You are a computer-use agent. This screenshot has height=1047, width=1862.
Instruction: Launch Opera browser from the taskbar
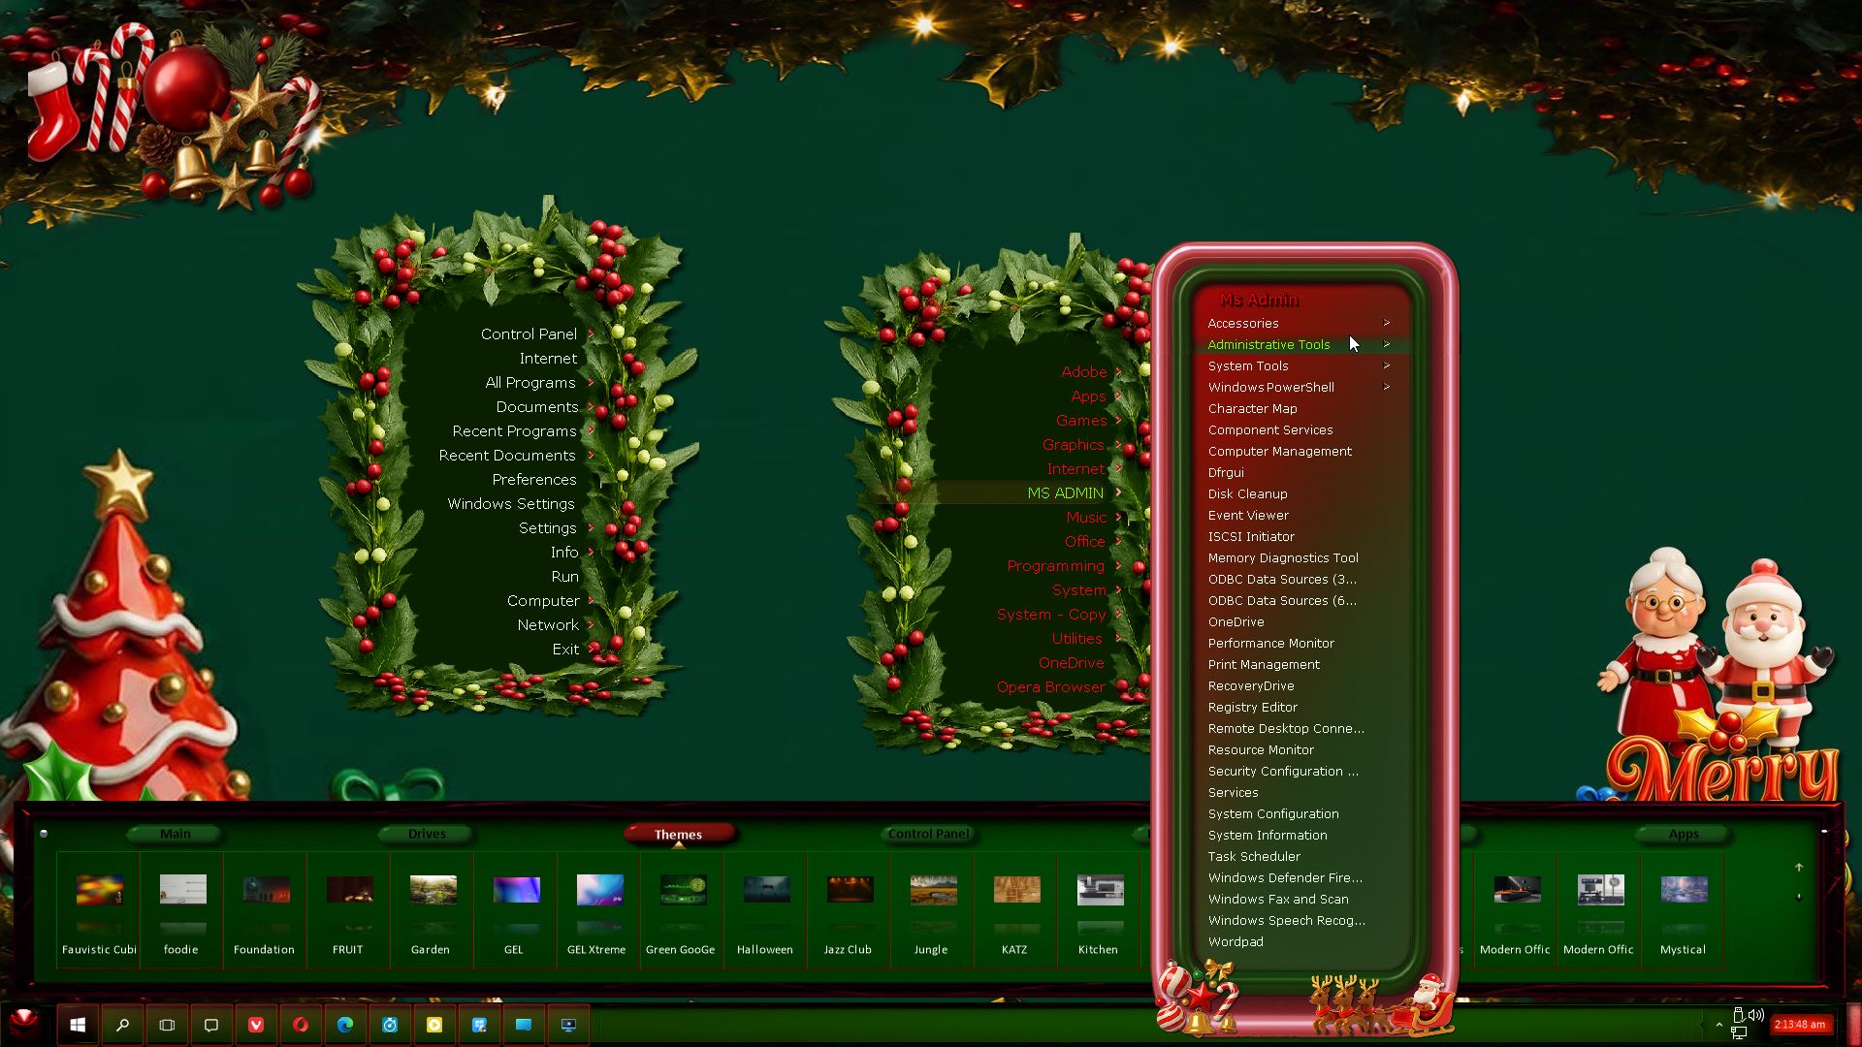tap(301, 1025)
